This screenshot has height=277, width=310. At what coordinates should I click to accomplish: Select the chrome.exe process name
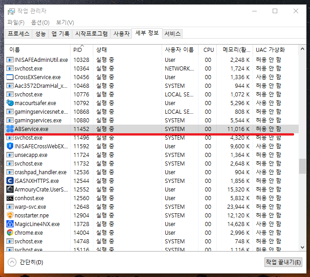(29, 233)
